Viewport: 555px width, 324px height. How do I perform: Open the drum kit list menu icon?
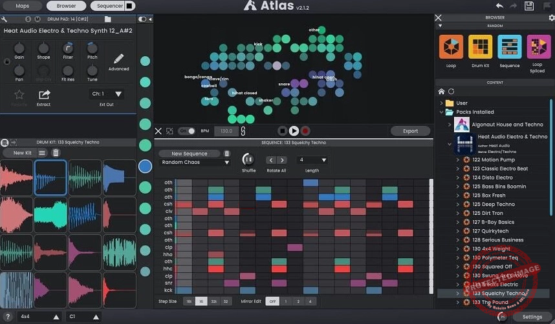(42, 153)
